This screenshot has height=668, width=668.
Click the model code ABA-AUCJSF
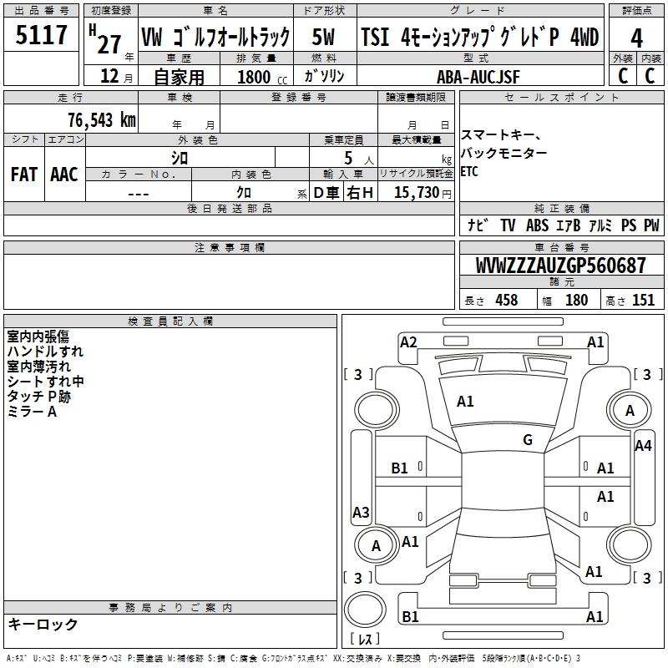point(478,77)
